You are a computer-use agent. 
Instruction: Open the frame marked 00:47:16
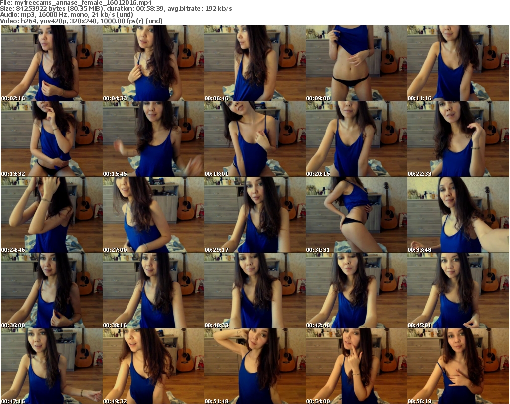pyautogui.click(x=52, y=366)
